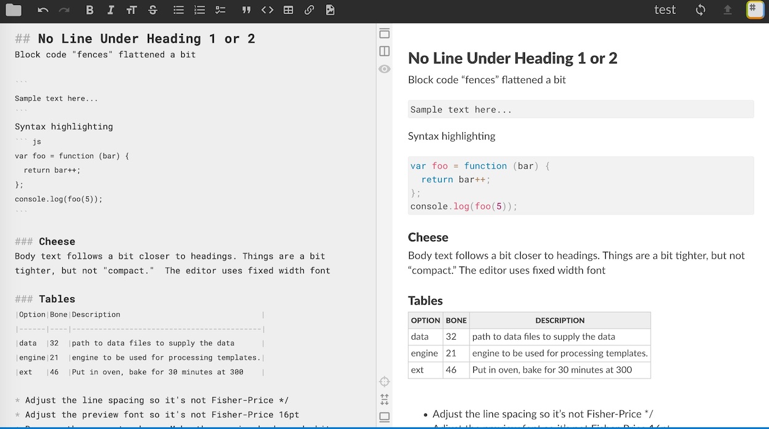Insert a blockquote
This screenshot has width=769, height=429.
coord(246,10)
